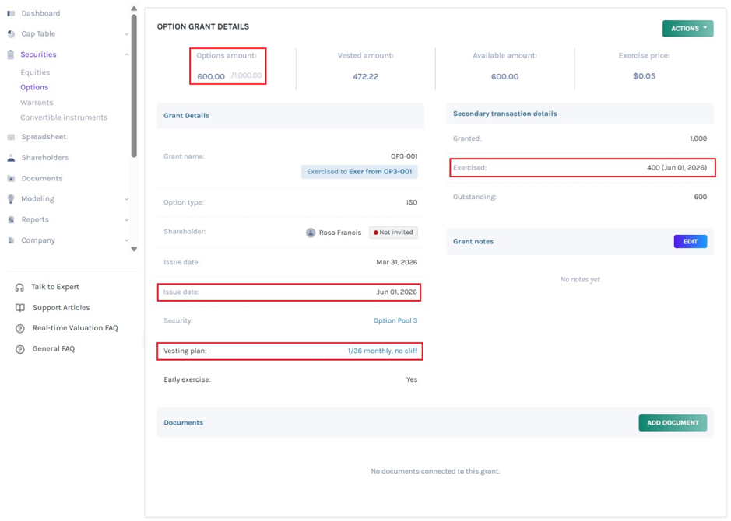
Task: Click the book icon beside Support Articles
Action: (20, 308)
